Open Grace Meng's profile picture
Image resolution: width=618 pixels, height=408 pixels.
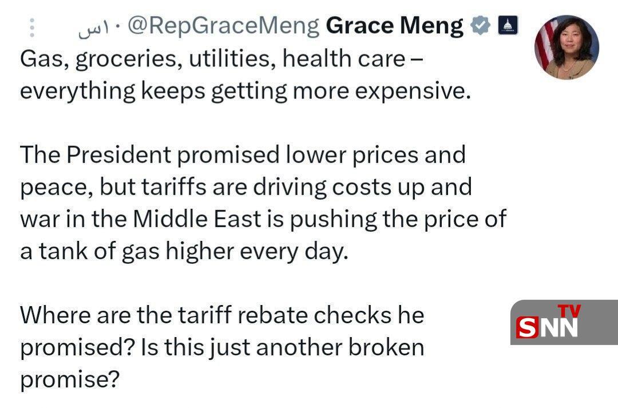(x=566, y=47)
